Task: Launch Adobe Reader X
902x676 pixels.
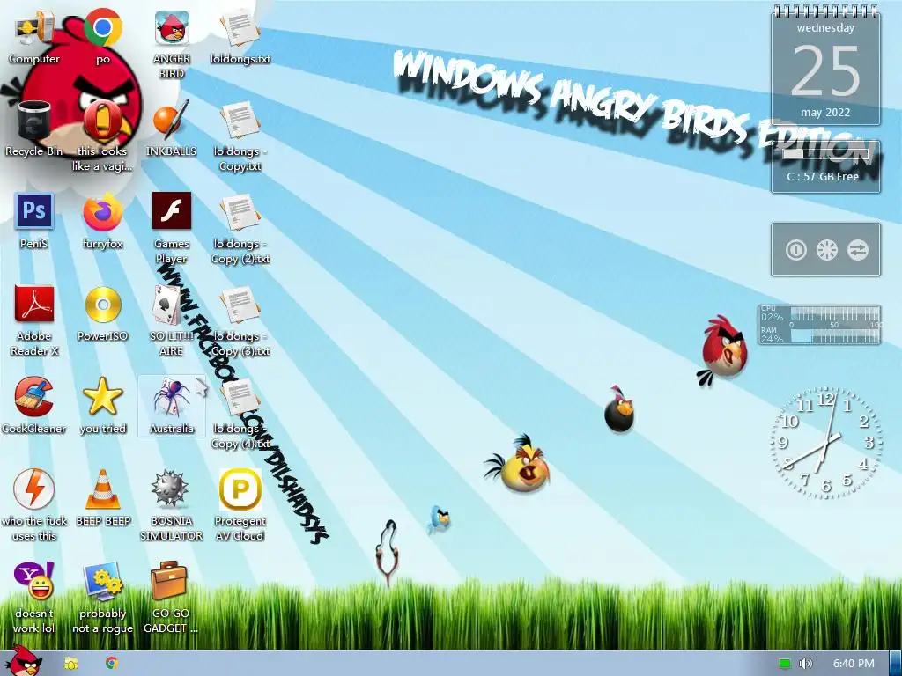Action: tap(34, 321)
